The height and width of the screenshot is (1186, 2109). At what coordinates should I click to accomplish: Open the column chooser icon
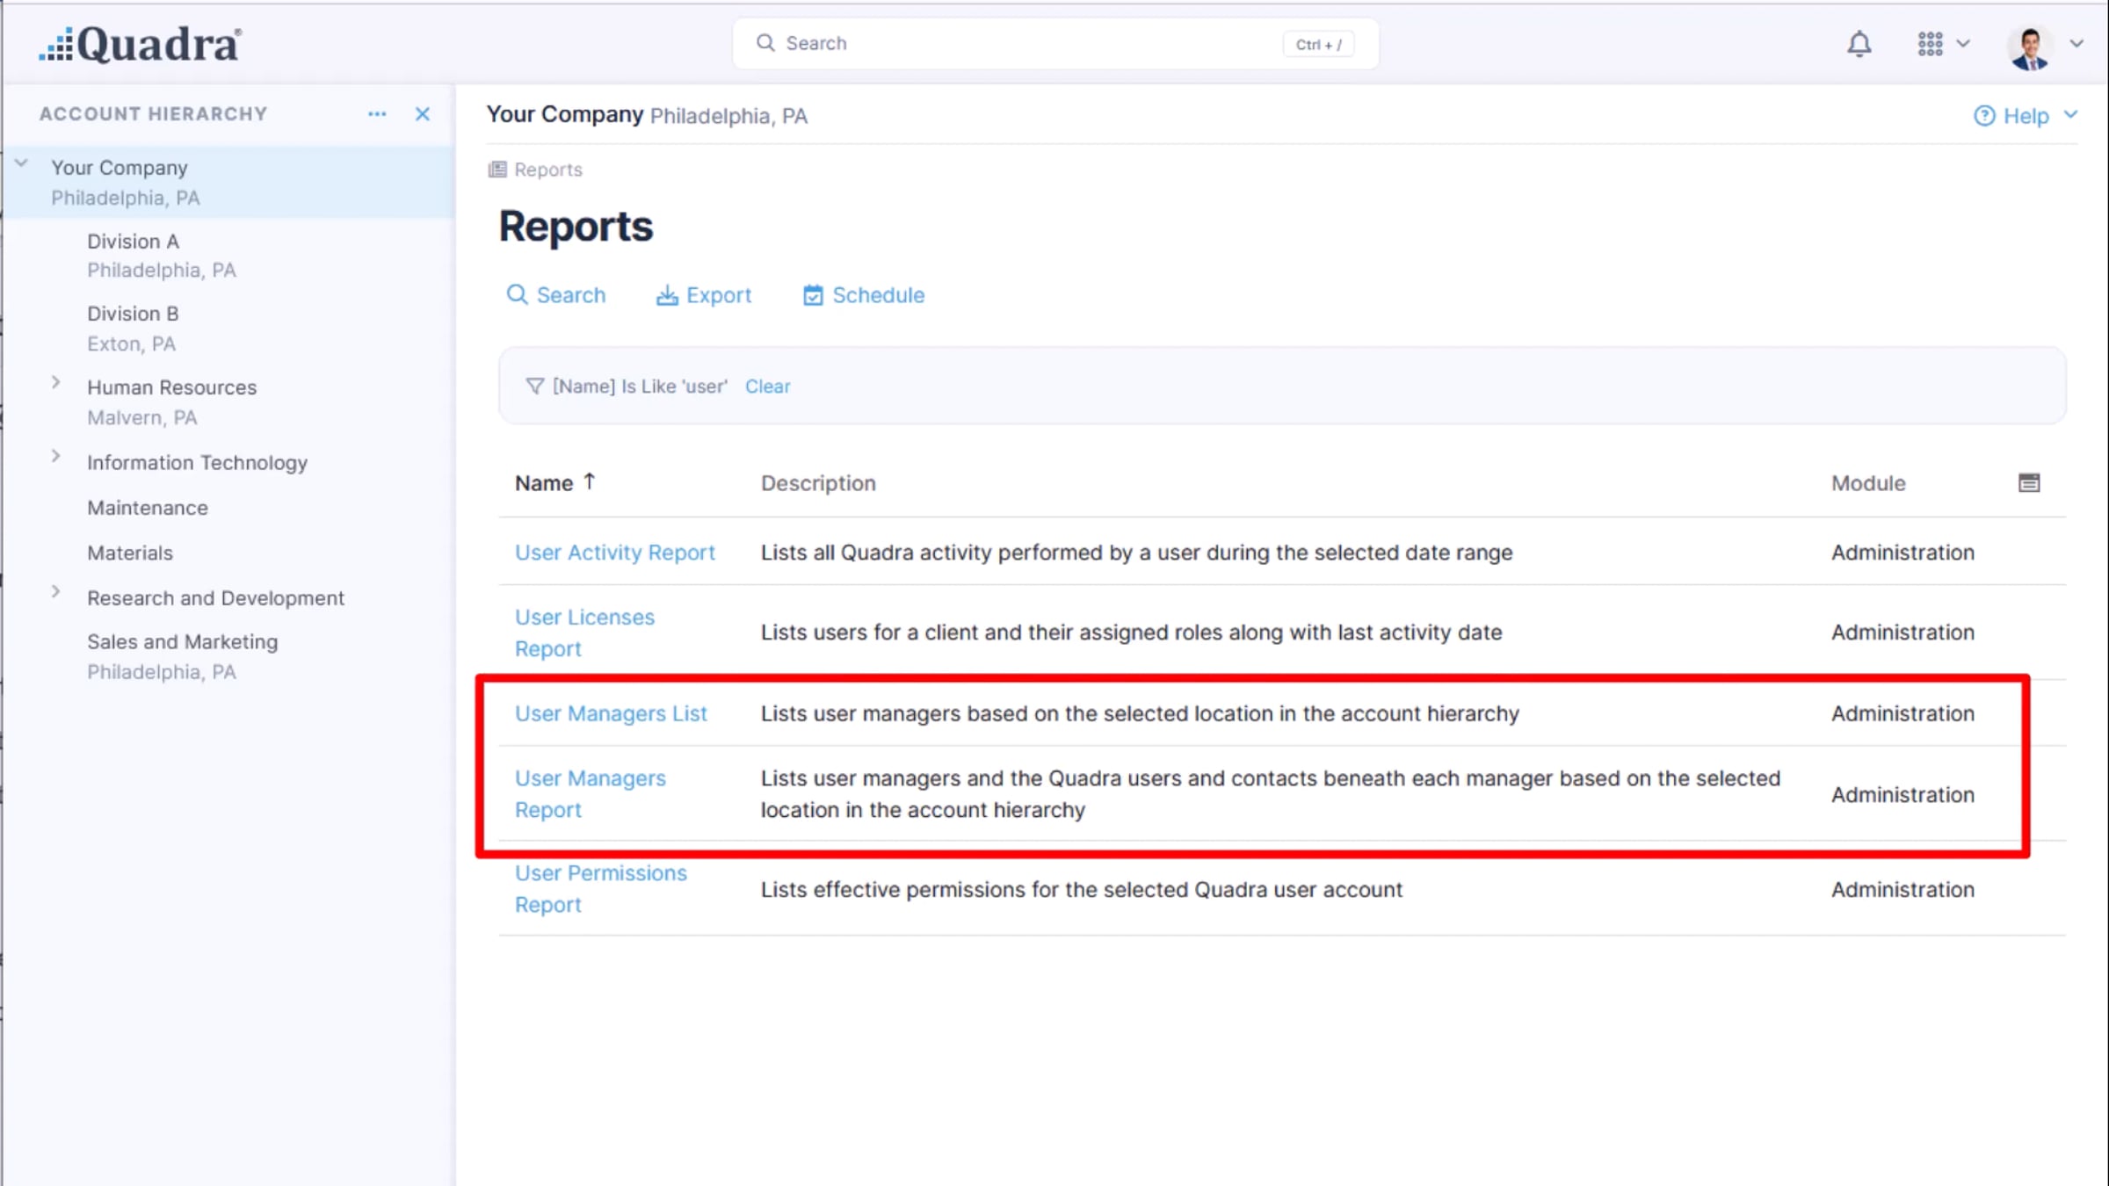point(2029,482)
